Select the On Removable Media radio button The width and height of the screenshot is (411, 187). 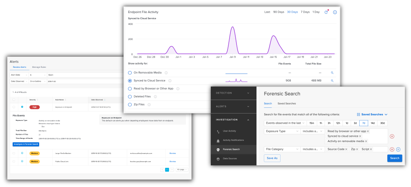tap(130, 73)
